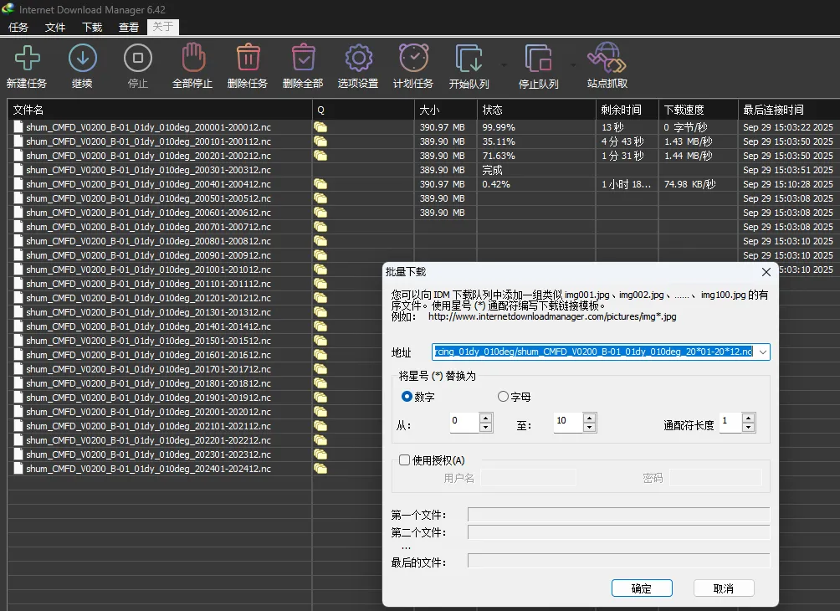
Task: Select the 字母 (letters) radio button
Action: [503, 397]
